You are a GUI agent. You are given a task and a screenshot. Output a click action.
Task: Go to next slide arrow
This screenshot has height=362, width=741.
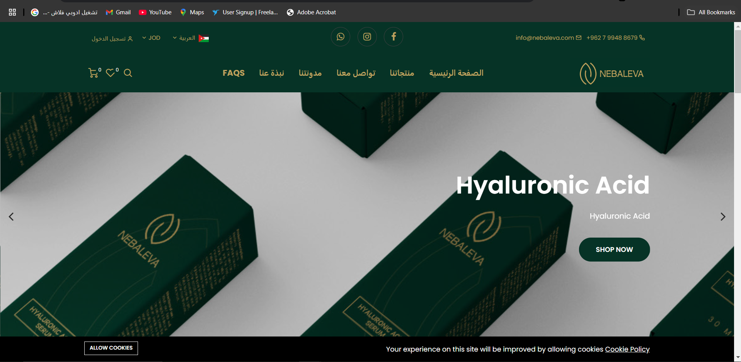click(723, 217)
